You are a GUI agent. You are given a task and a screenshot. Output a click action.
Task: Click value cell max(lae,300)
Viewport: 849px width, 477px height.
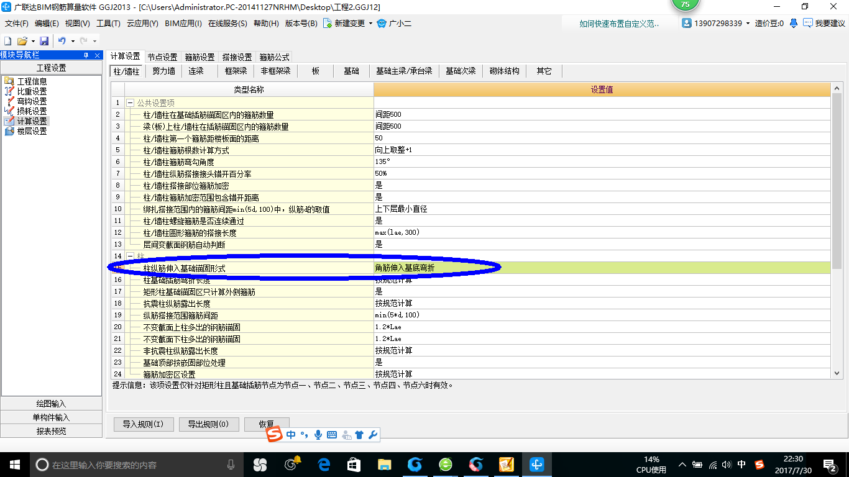602,232
